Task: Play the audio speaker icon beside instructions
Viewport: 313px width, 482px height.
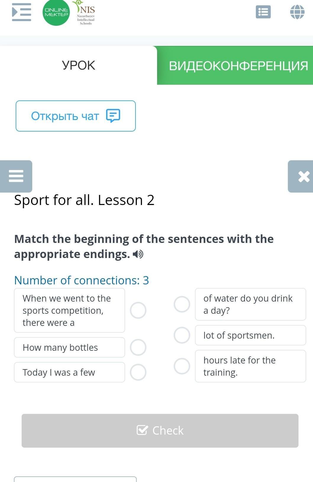Action: coord(138,254)
